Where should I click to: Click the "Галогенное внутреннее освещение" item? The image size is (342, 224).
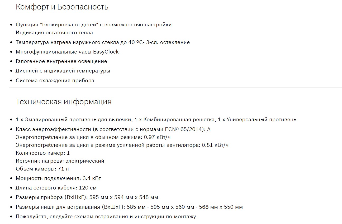61,61
